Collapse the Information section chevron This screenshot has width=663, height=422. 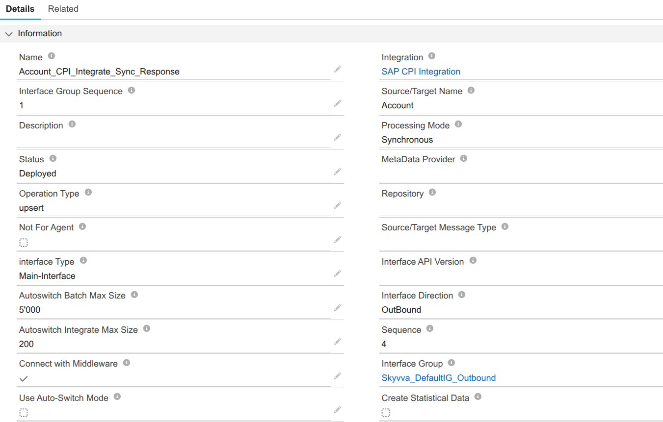pos(8,34)
